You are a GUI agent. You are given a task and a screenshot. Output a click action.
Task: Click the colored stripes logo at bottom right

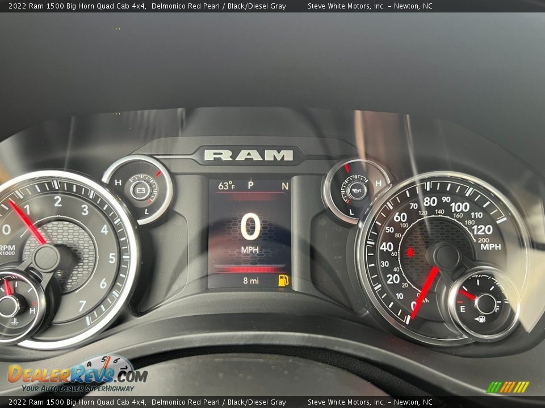(x=508, y=387)
